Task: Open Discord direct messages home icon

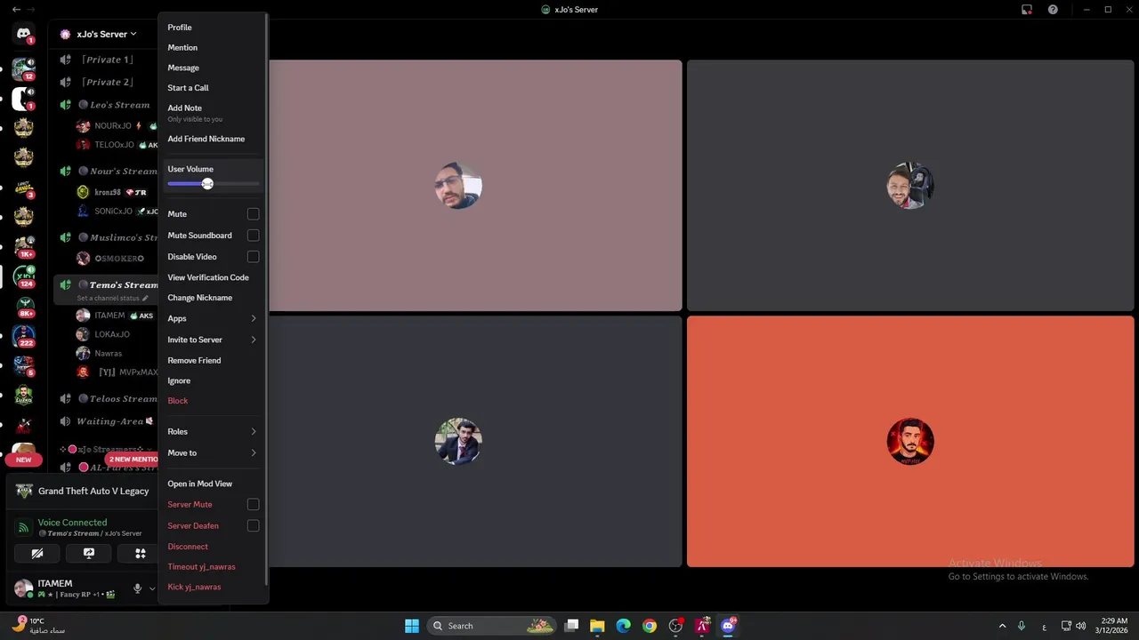Action: click(x=24, y=34)
